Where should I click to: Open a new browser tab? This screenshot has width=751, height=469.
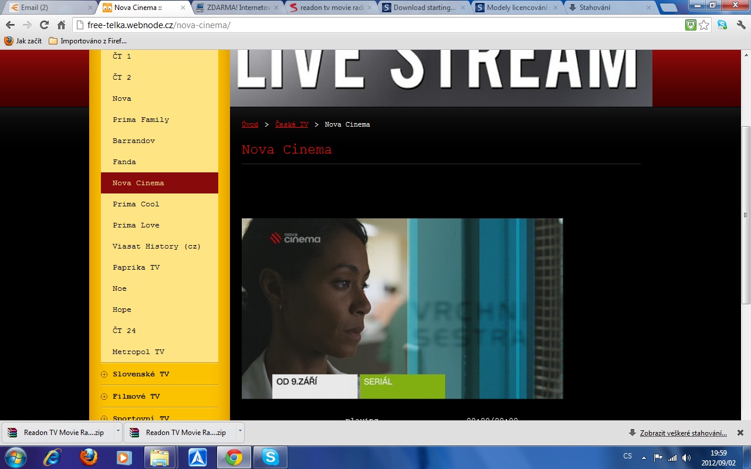(x=668, y=8)
